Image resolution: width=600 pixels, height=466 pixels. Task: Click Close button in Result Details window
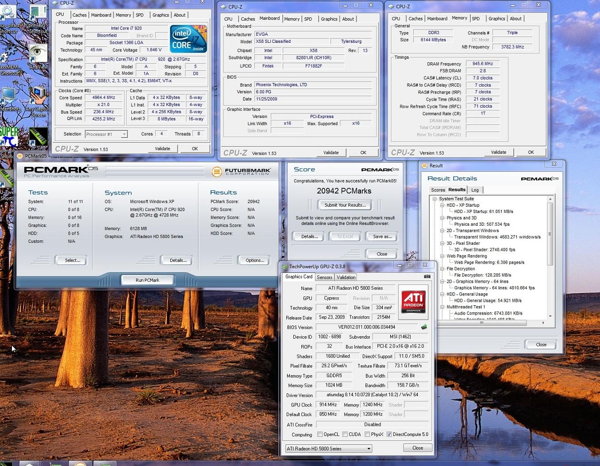click(541, 345)
